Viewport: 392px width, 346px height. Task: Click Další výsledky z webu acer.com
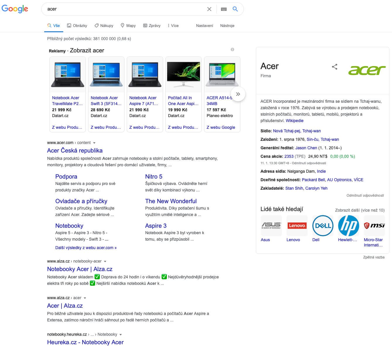coord(86,248)
